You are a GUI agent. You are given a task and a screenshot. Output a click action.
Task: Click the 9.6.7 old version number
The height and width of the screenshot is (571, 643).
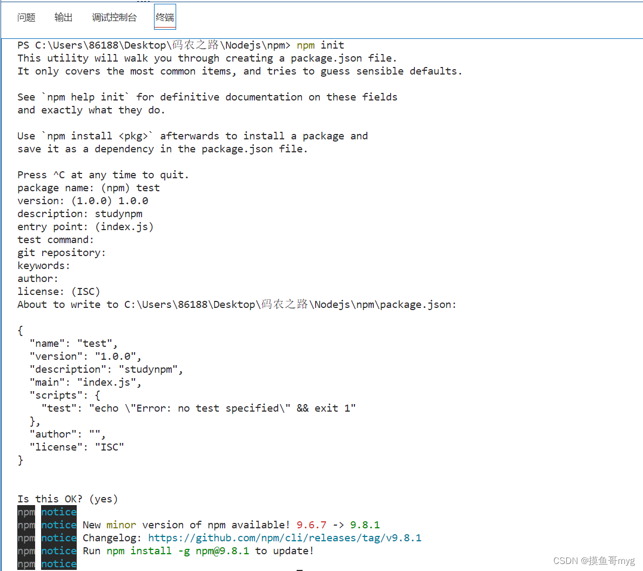312,525
